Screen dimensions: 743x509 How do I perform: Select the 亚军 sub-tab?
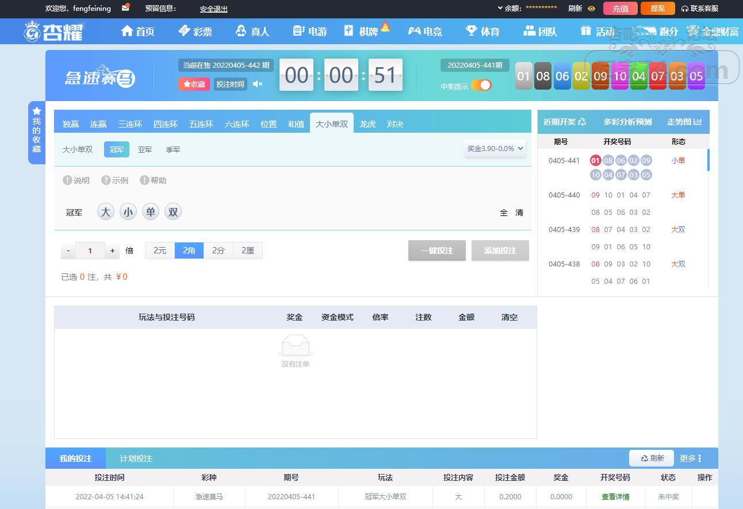[145, 149]
